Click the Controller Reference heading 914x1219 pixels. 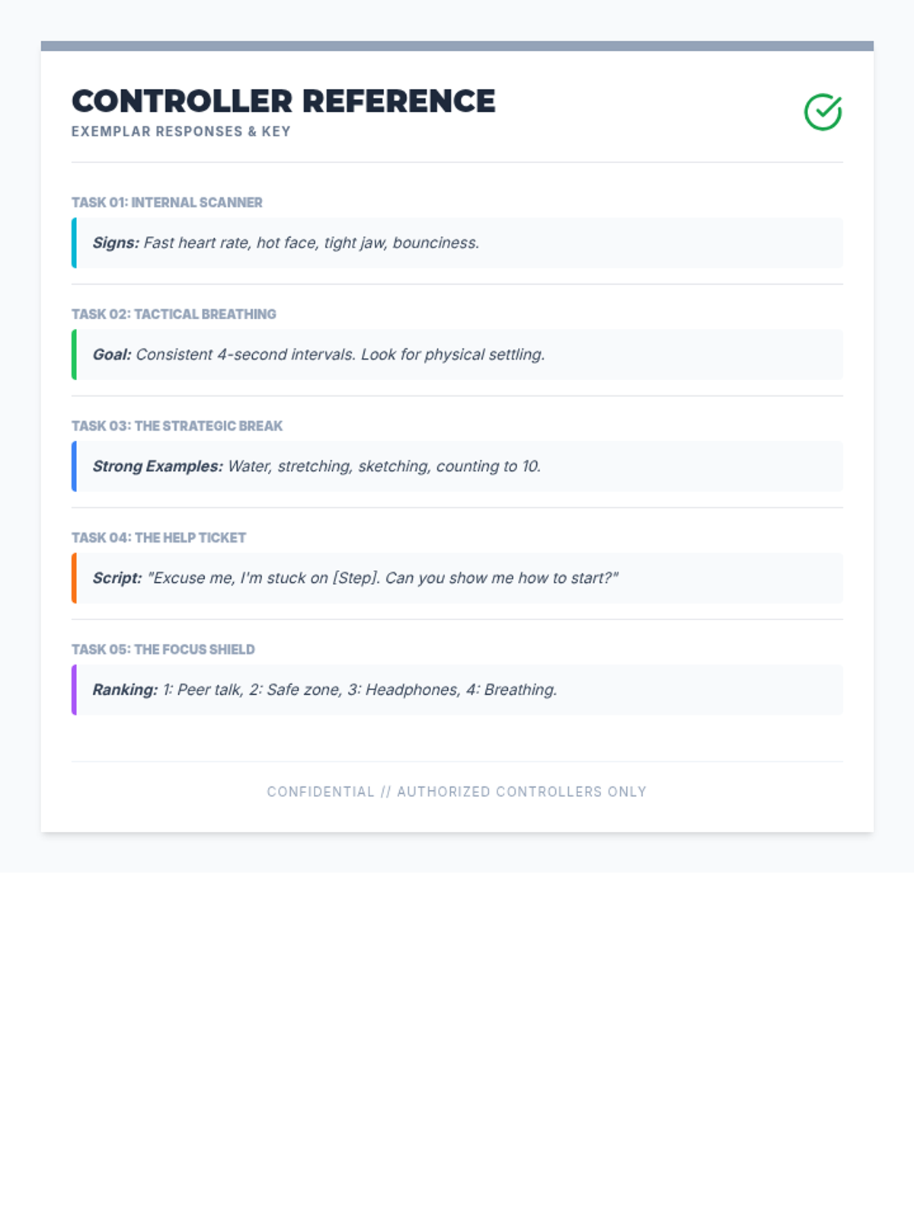(283, 101)
